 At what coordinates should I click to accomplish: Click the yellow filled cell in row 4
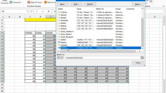[40, 20]
